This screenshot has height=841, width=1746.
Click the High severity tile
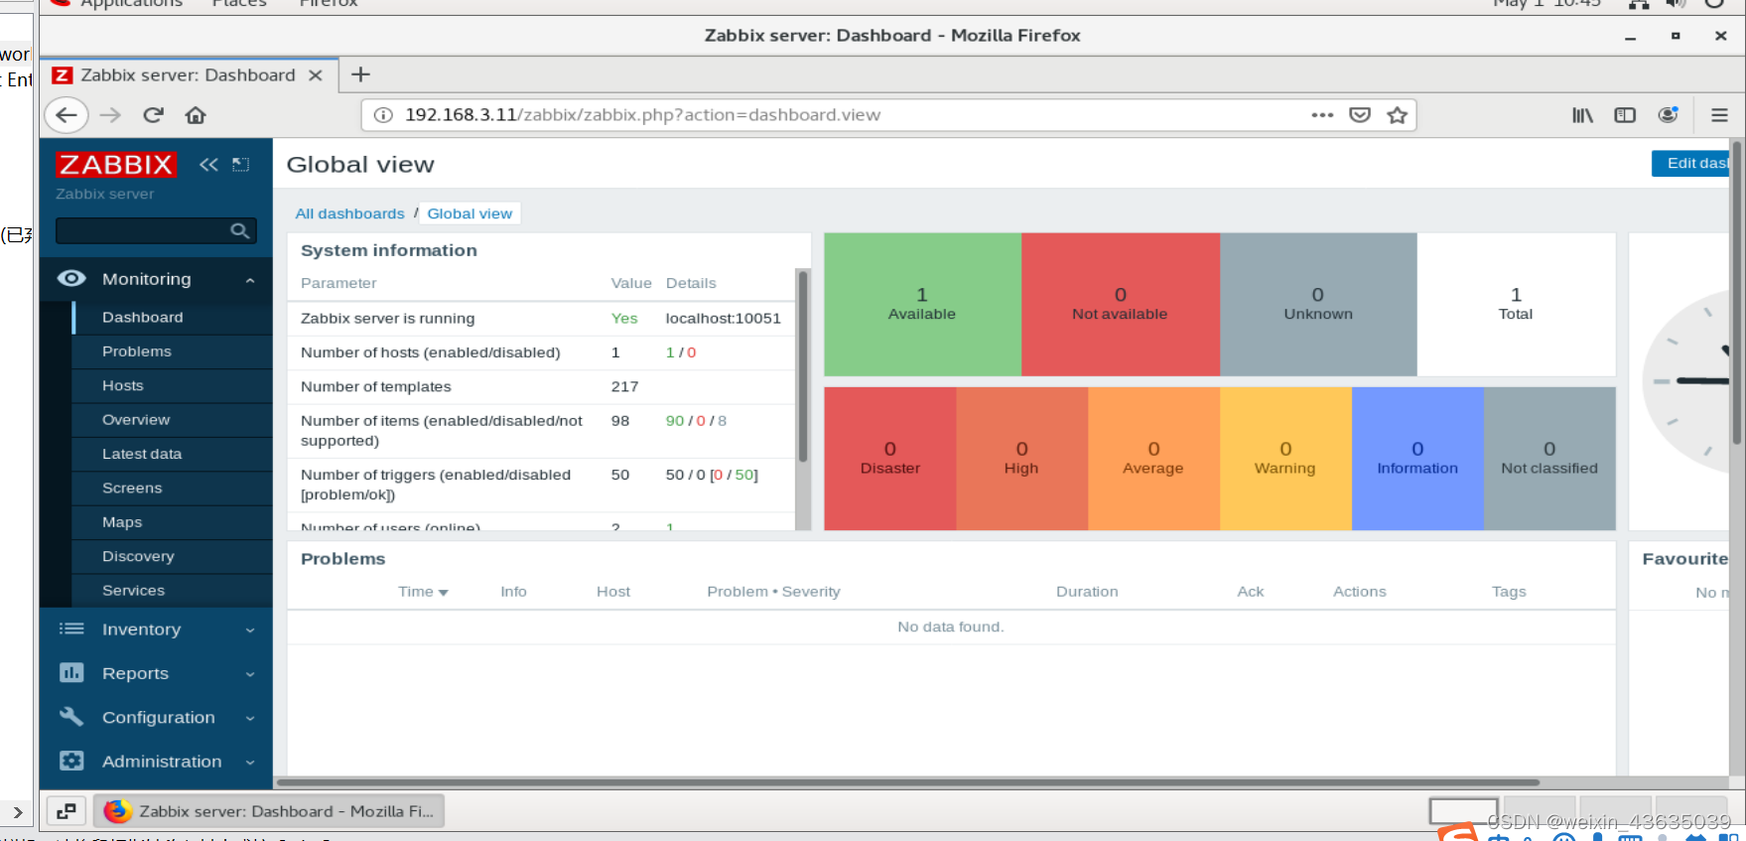tap(1021, 459)
